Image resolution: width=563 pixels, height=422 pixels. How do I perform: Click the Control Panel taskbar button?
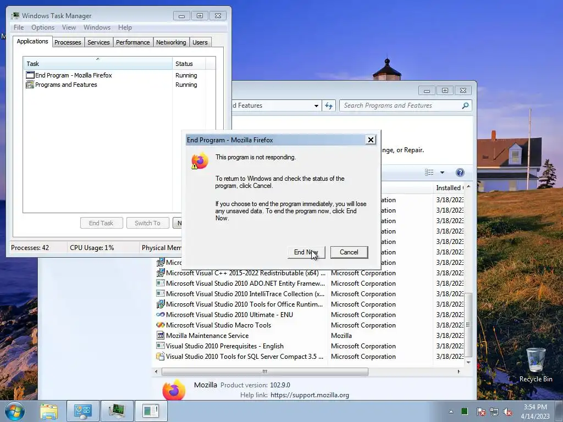pos(83,411)
